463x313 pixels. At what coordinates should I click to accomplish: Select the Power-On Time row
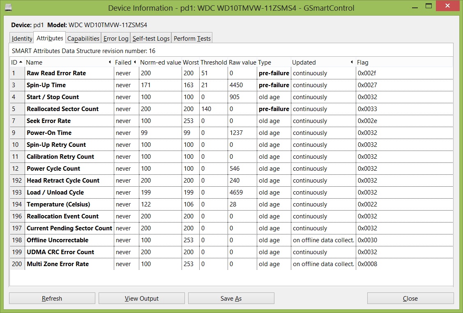(231, 133)
